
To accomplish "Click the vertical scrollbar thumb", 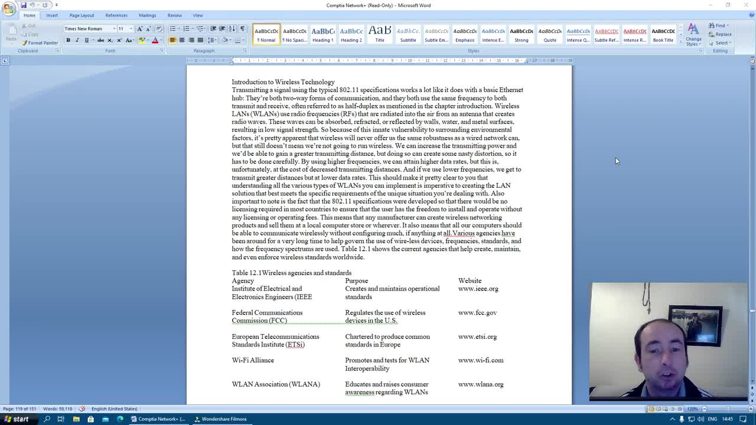I will tap(752, 310).
